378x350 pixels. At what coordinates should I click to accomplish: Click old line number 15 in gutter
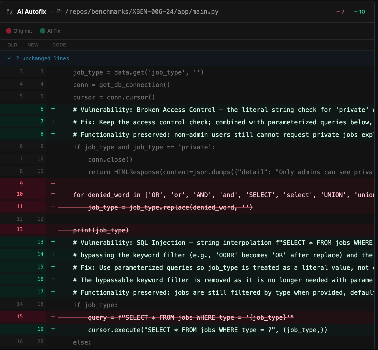pos(20,317)
